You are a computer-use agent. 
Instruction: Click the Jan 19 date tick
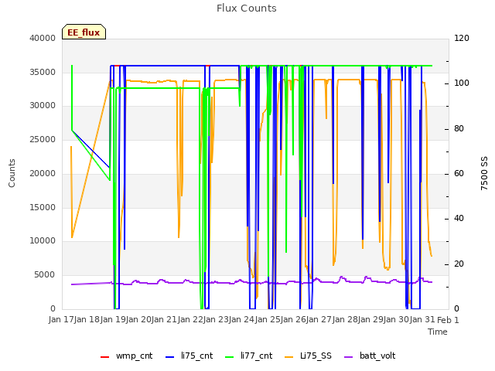[113, 319]
